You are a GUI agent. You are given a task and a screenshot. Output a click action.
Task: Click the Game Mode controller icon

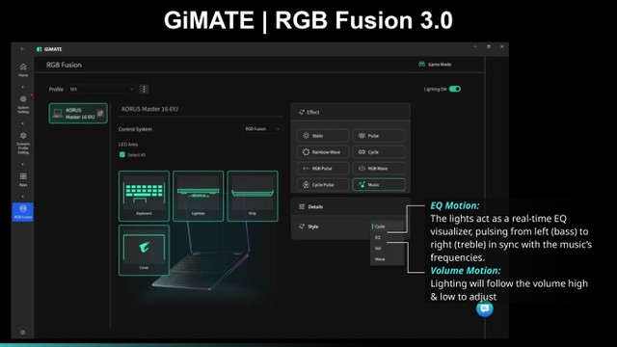(x=421, y=65)
